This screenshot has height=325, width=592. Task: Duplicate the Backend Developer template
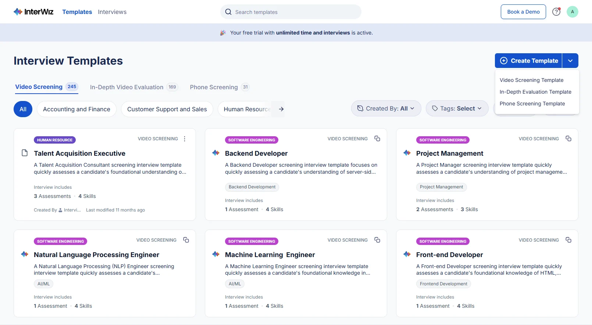pos(377,138)
